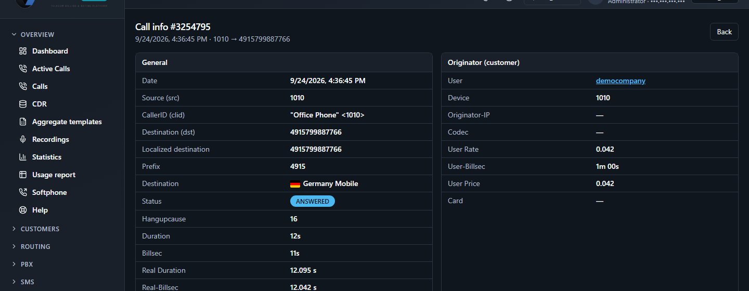
Task: Click the Aggregate templates document icon
Action: [x=23, y=122]
